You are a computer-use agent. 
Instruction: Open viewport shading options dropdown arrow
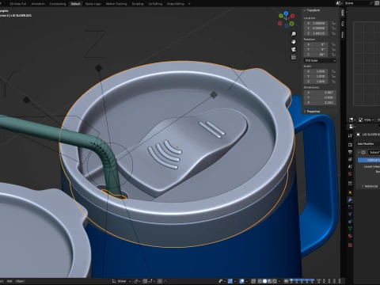(x=279, y=281)
